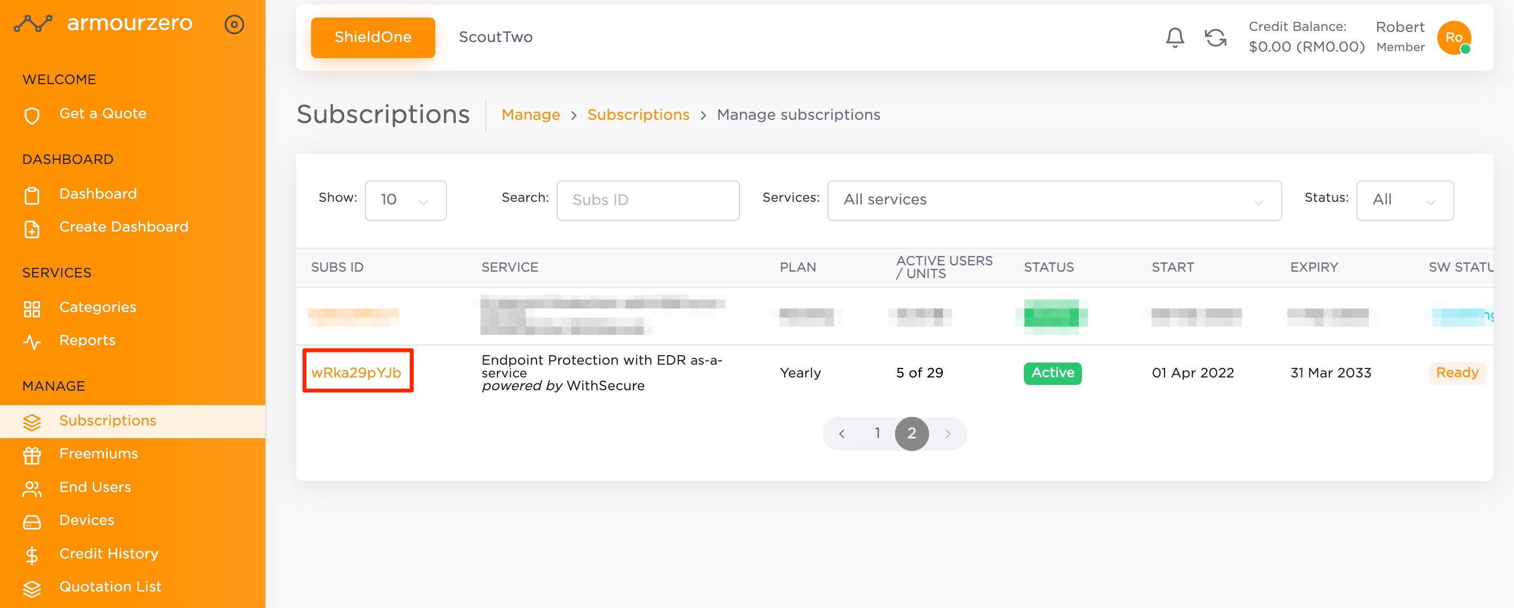Open the Robert user avatar
Viewport: 1514px width, 608px height.
1453,38
